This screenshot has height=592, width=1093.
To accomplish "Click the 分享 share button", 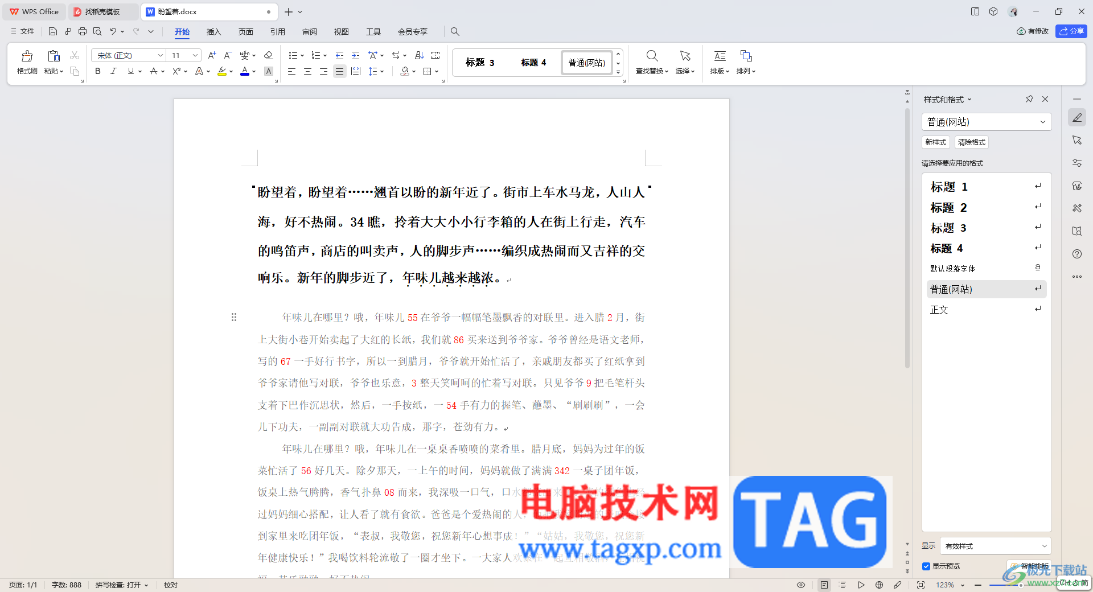I will (x=1071, y=31).
